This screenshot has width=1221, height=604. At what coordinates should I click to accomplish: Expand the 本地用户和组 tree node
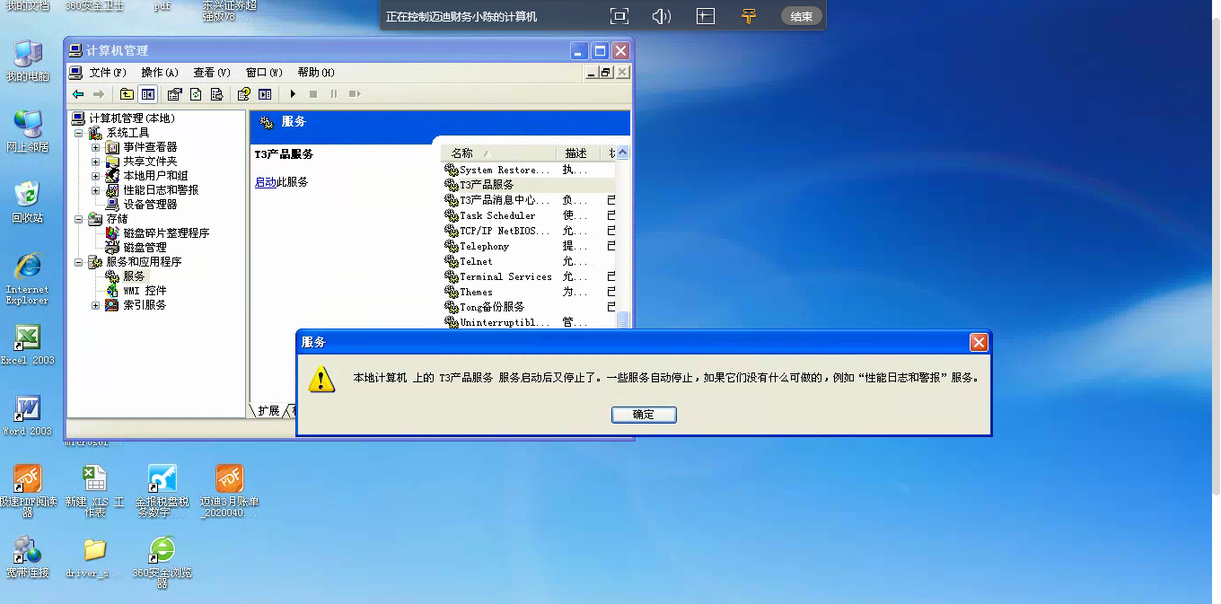coord(95,176)
